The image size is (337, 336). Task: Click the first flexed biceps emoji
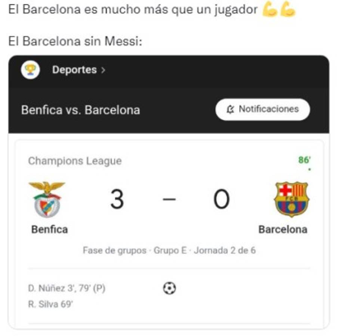(x=270, y=10)
